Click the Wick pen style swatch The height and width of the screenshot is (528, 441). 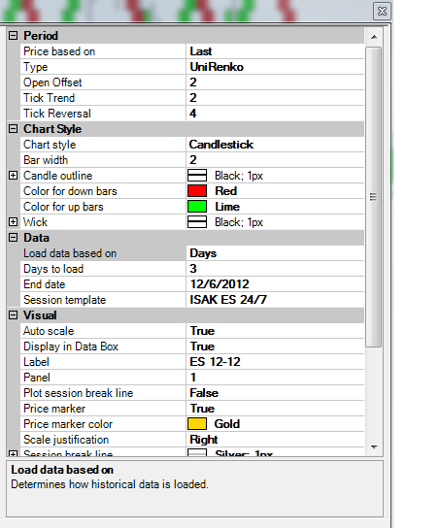coord(197,222)
